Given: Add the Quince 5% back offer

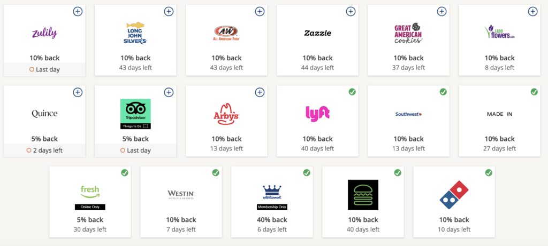Looking at the screenshot, I should click(x=78, y=92).
